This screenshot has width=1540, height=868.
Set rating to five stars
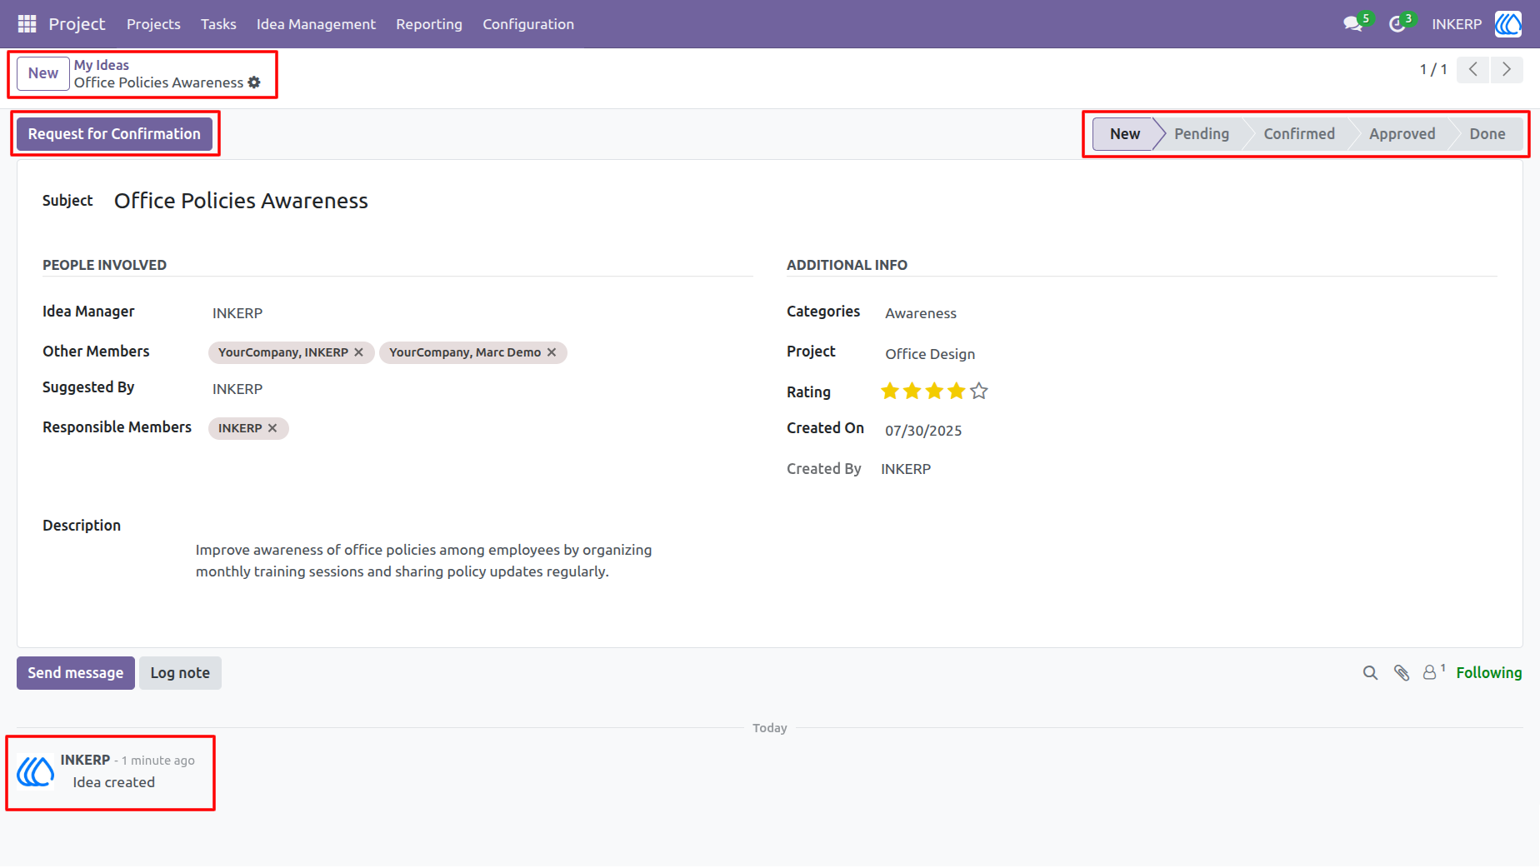(979, 391)
